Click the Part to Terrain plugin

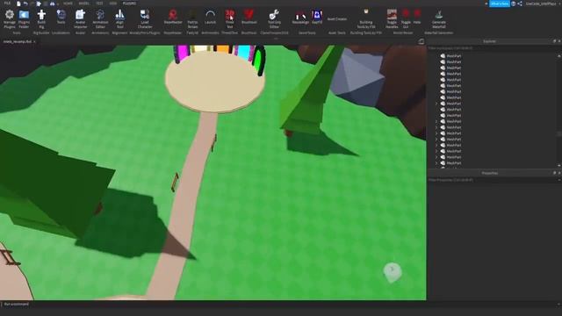point(192,19)
